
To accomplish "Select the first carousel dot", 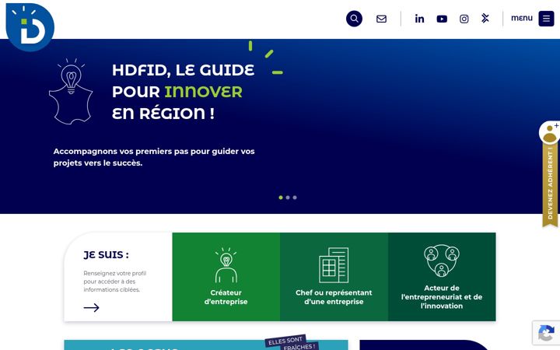I will (x=281, y=198).
